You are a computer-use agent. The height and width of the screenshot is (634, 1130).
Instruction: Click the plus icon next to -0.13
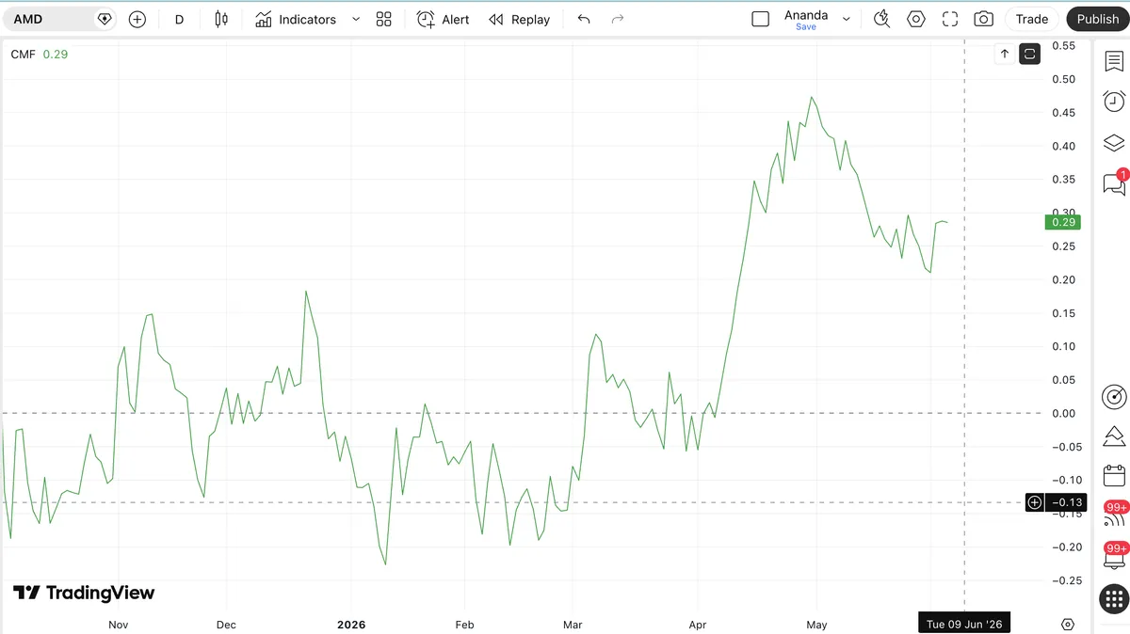coord(1034,502)
